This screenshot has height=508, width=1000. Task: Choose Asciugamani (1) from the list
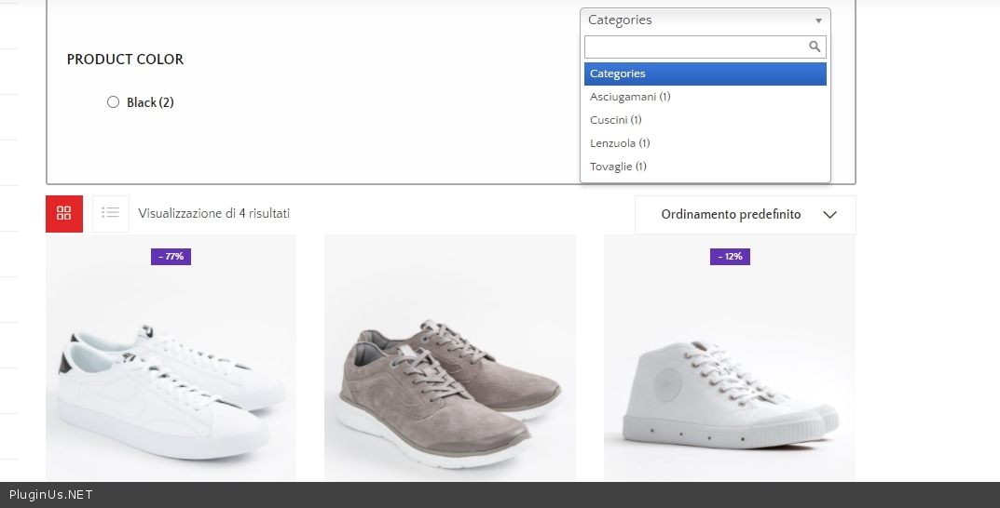coord(630,97)
